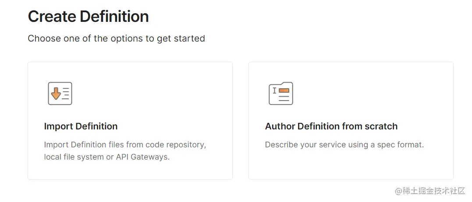This screenshot has width=472, height=202.
Task: Click the Author Definition document icon
Action: click(280, 94)
